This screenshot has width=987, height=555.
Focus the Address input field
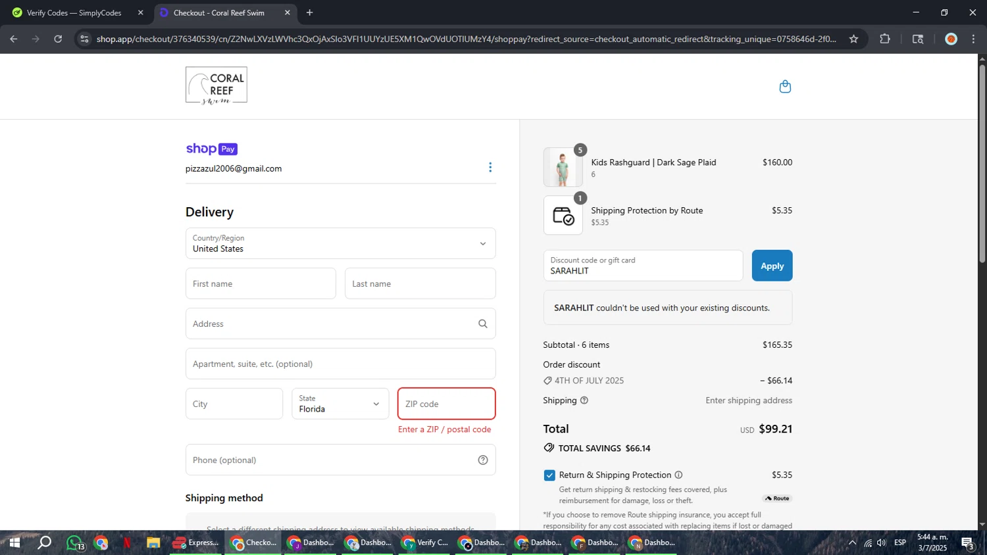pos(340,324)
